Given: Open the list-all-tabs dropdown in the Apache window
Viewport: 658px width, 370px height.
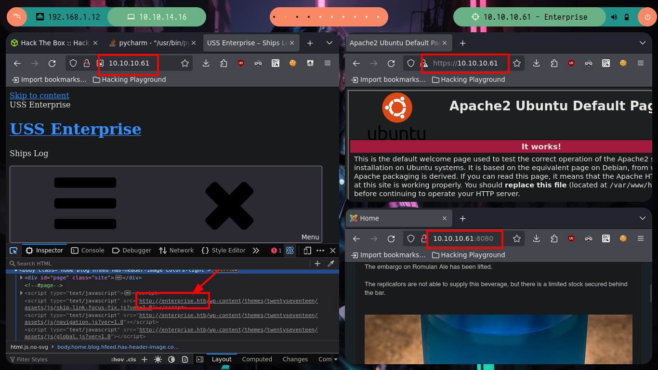Looking at the screenshot, I should pos(642,43).
